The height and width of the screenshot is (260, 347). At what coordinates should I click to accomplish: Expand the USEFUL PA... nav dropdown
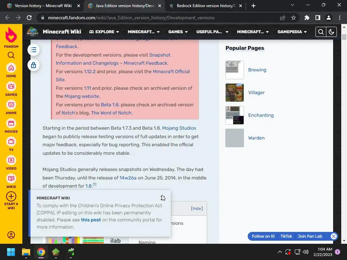tap(212, 32)
